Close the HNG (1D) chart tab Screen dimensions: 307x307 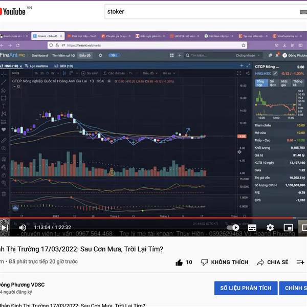(x=21, y=67)
